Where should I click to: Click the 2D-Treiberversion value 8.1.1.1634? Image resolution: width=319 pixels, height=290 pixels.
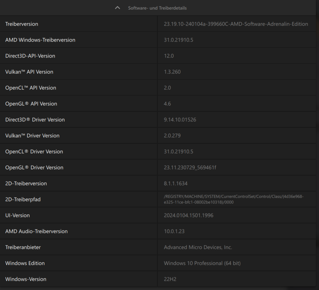pyautogui.click(x=175, y=183)
